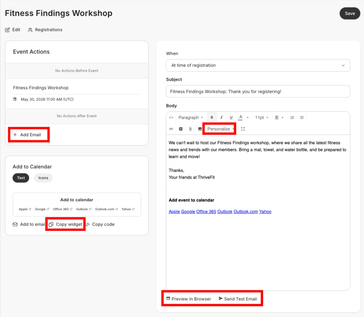The height and width of the screenshot is (317, 364).
Task: Click the envelope icon next to Add to email
Action: pyautogui.click(x=15, y=224)
